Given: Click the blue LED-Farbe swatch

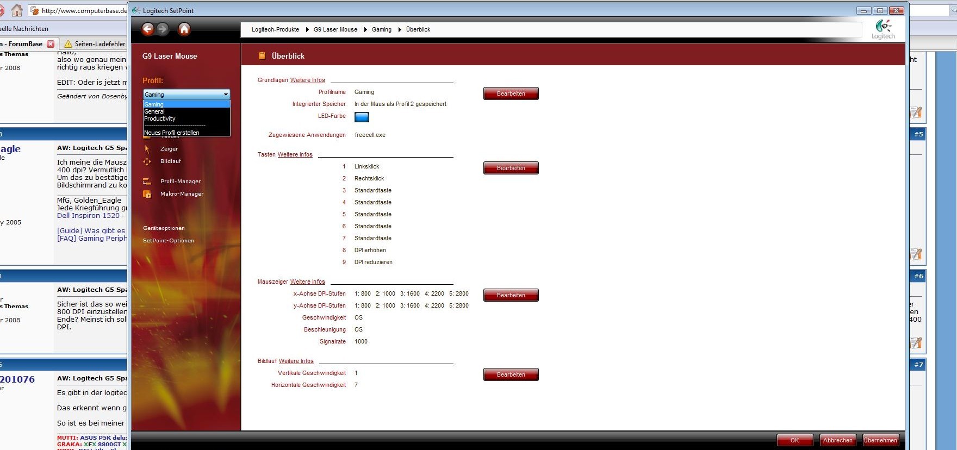Looking at the screenshot, I should (x=362, y=117).
